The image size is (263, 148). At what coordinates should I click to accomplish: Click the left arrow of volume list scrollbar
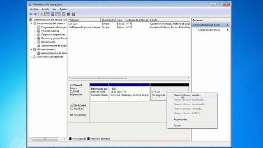pyautogui.click(x=70, y=78)
